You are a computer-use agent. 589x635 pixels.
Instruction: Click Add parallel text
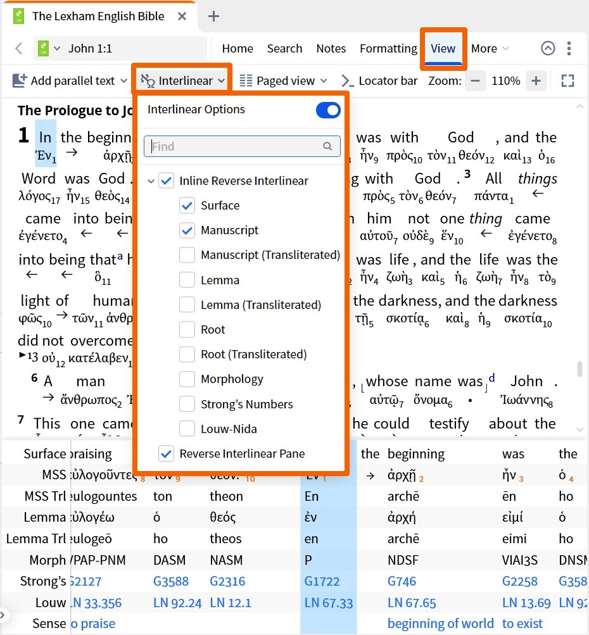pyautogui.click(x=63, y=80)
